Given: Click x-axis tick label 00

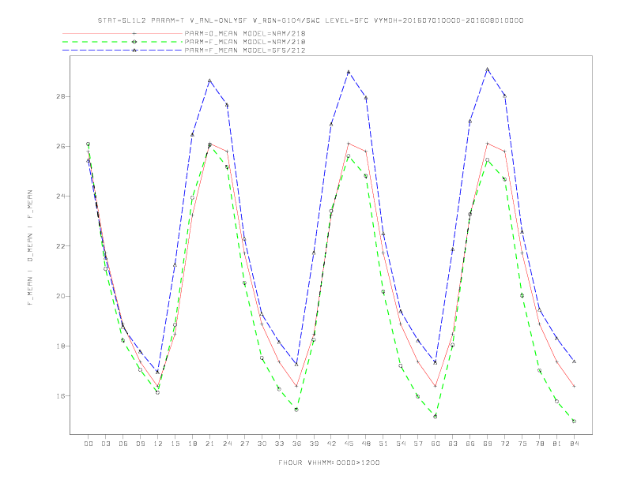Looking at the screenshot, I should [x=89, y=444].
